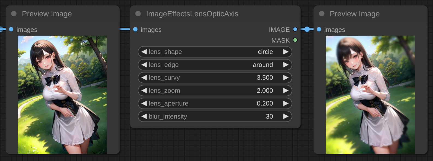Click the link midpoint dot near IMAGE output
The height and width of the screenshot is (161, 433).
point(307,29)
